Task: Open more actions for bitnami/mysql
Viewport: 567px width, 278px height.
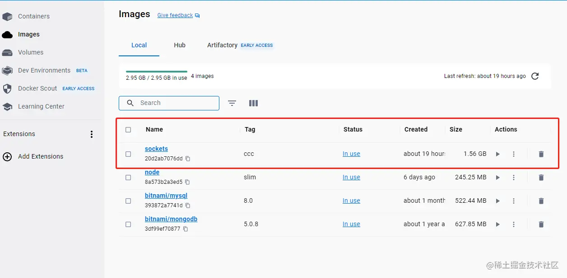Action: tap(514, 201)
